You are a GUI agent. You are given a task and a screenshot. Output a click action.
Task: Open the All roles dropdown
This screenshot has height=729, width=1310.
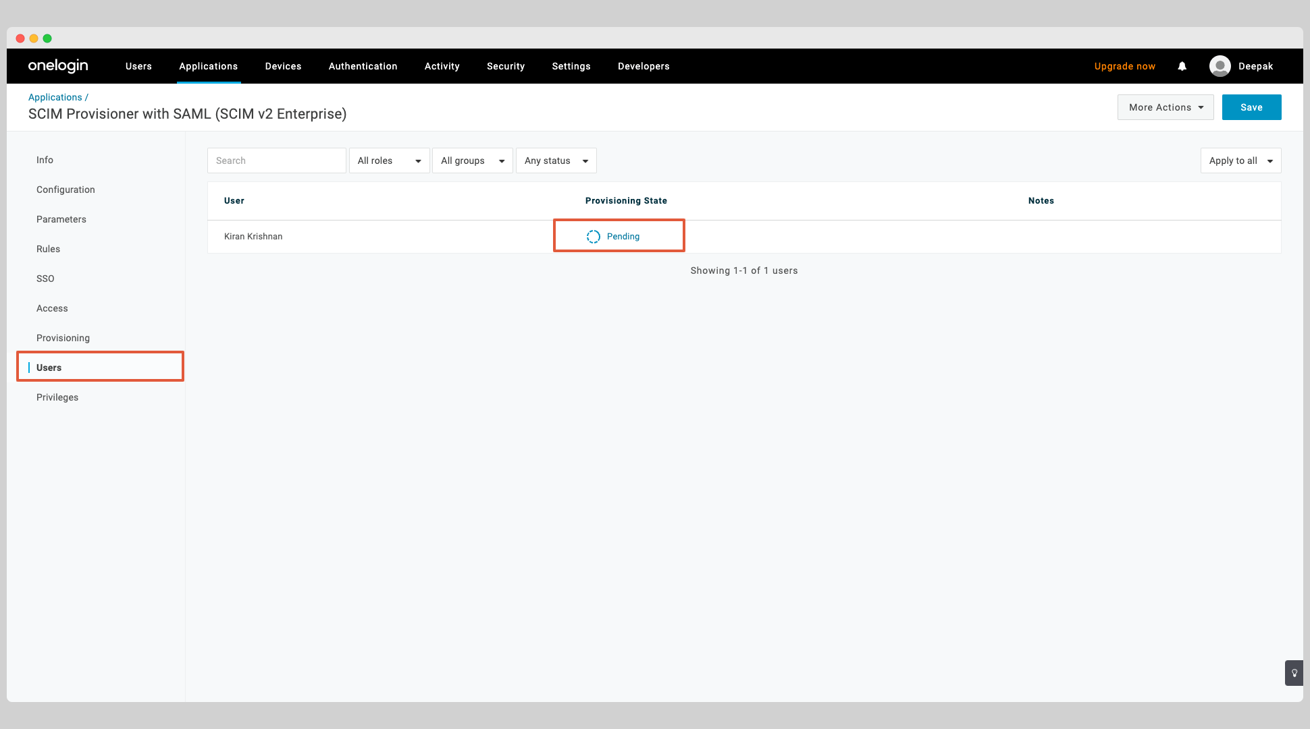(389, 161)
